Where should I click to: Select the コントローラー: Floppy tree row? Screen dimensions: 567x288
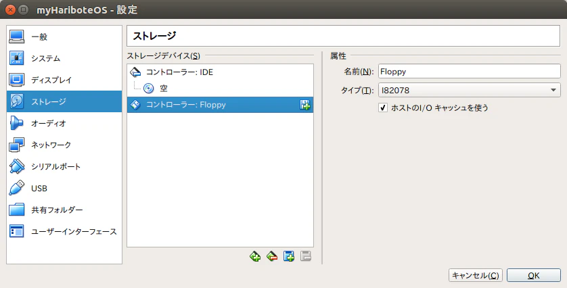pyautogui.click(x=220, y=105)
